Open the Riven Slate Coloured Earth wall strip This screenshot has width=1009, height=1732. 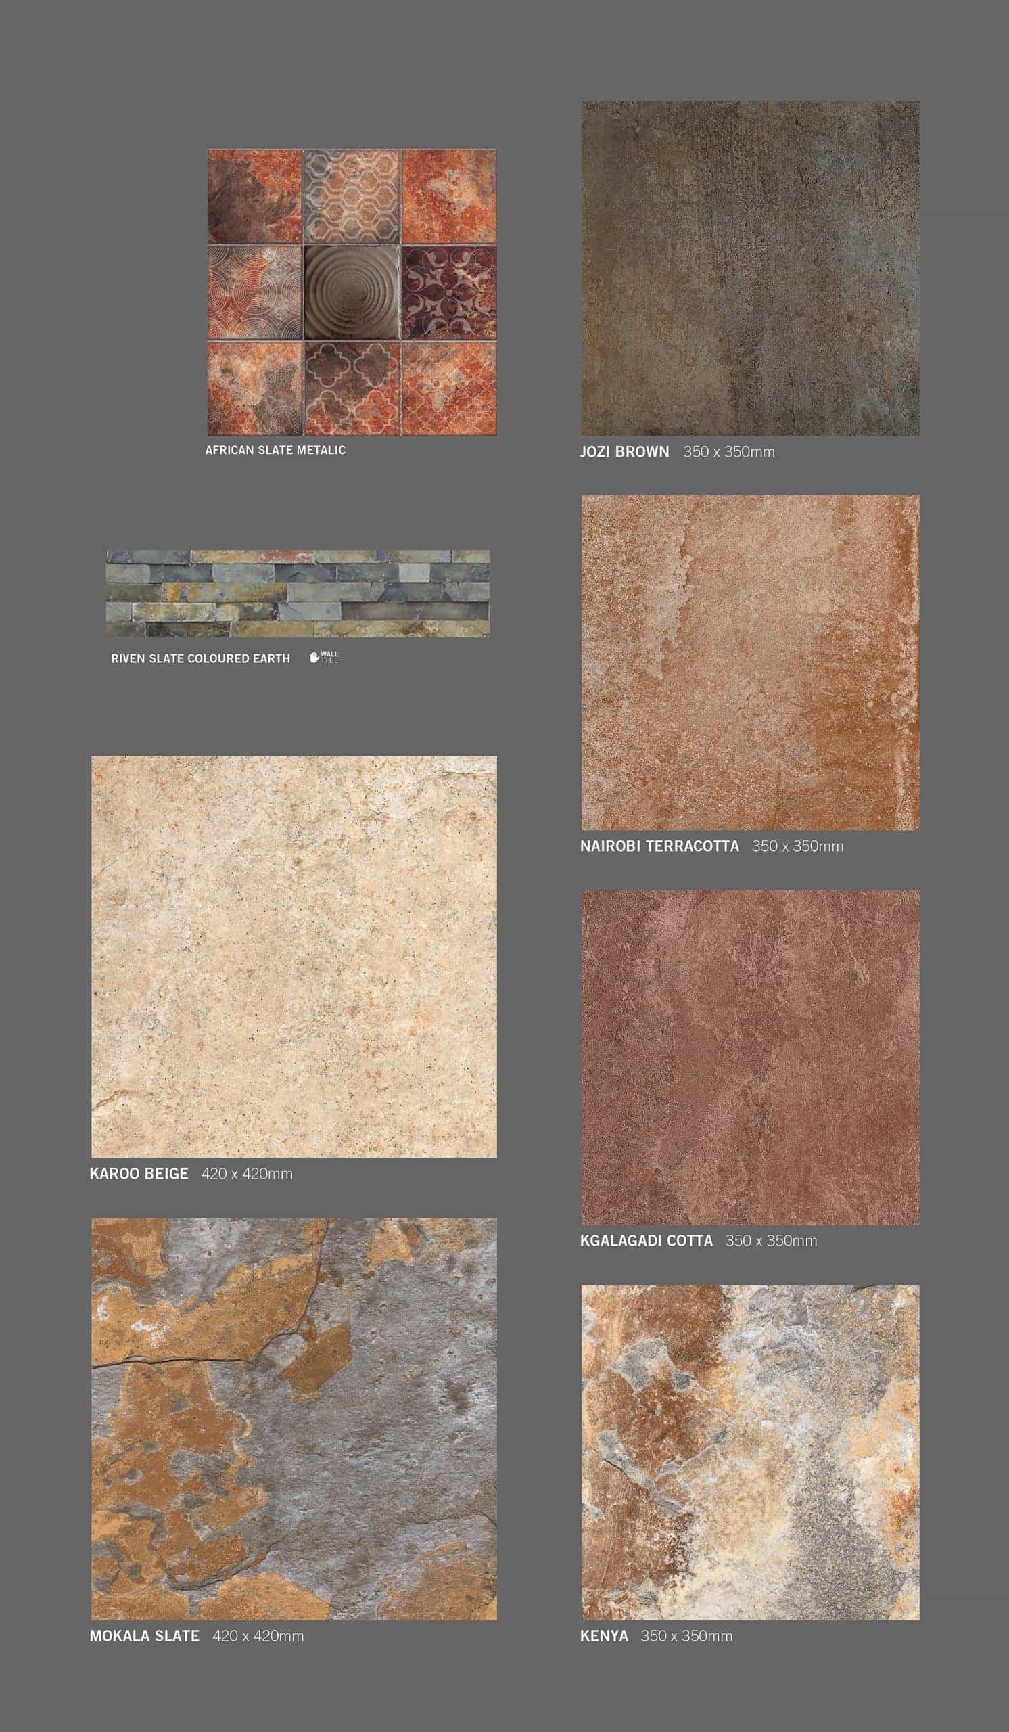[x=298, y=593]
